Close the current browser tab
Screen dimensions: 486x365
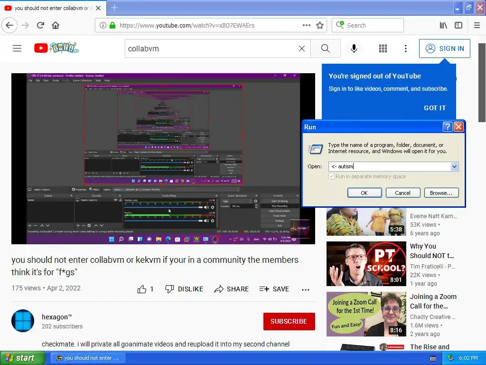click(x=98, y=8)
